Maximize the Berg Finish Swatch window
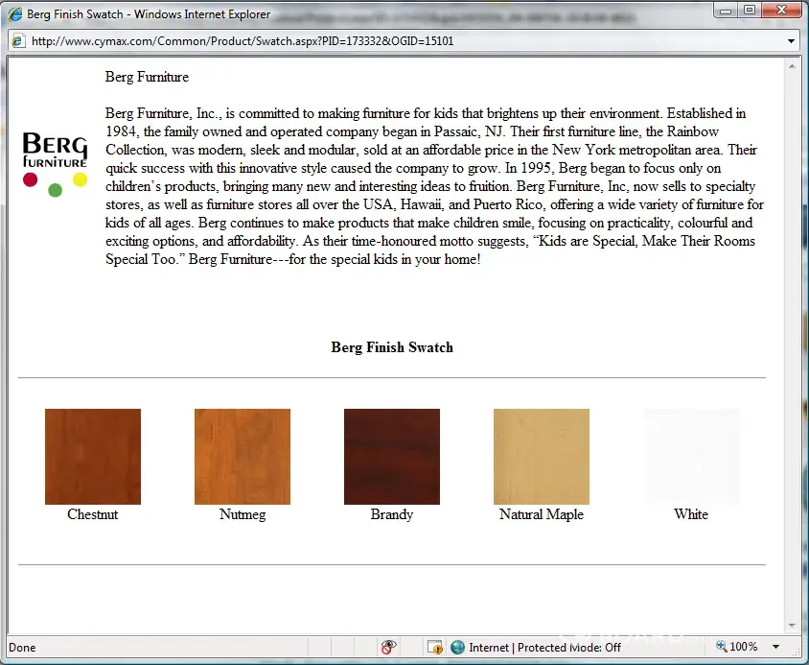809x665 pixels. [x=750, y=11]
